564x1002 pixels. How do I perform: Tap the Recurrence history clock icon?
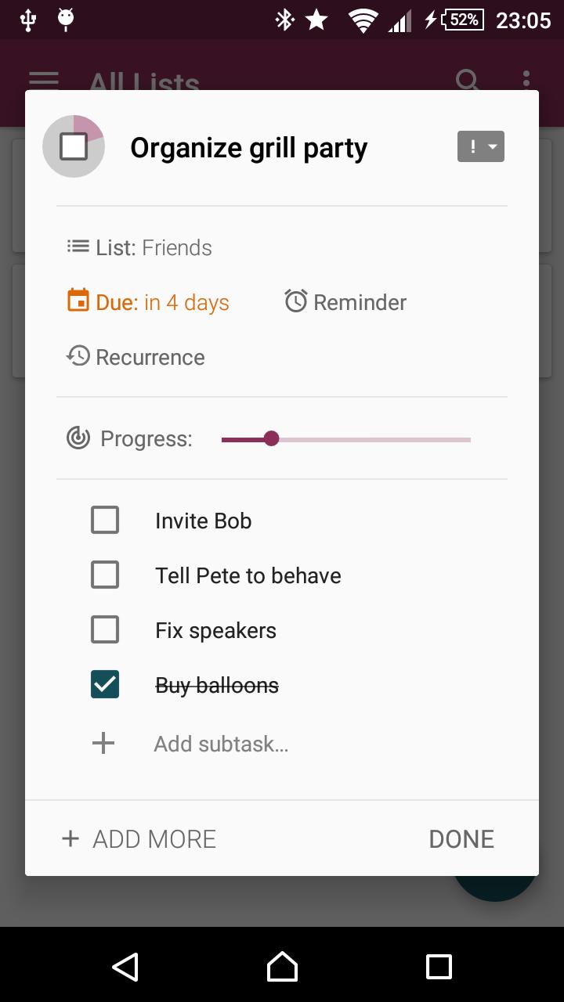point(78,356)
